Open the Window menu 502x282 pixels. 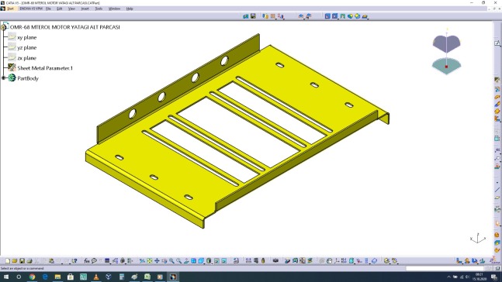[x=114, y=9]
